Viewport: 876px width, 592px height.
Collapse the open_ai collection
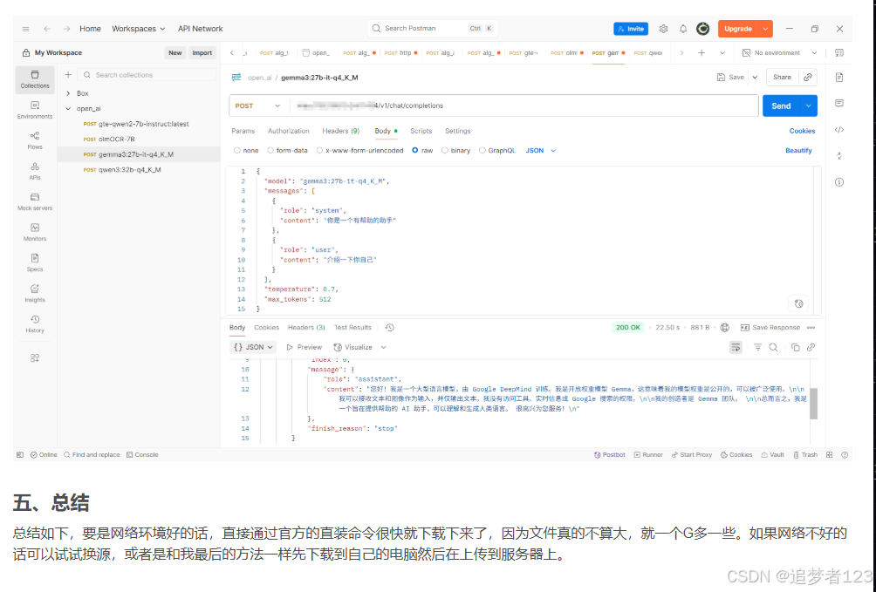click(x=68, y=108)
